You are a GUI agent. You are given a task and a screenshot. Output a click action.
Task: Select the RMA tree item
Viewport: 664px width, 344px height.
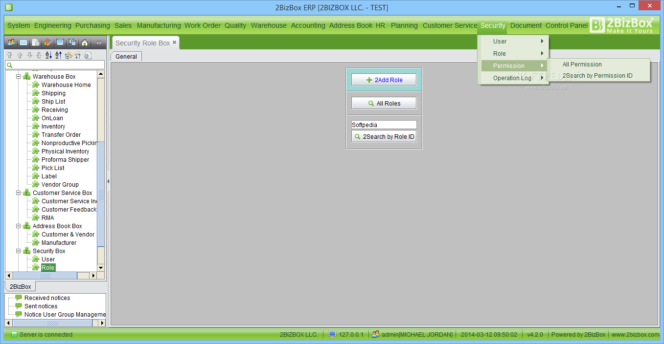(48, 218)
